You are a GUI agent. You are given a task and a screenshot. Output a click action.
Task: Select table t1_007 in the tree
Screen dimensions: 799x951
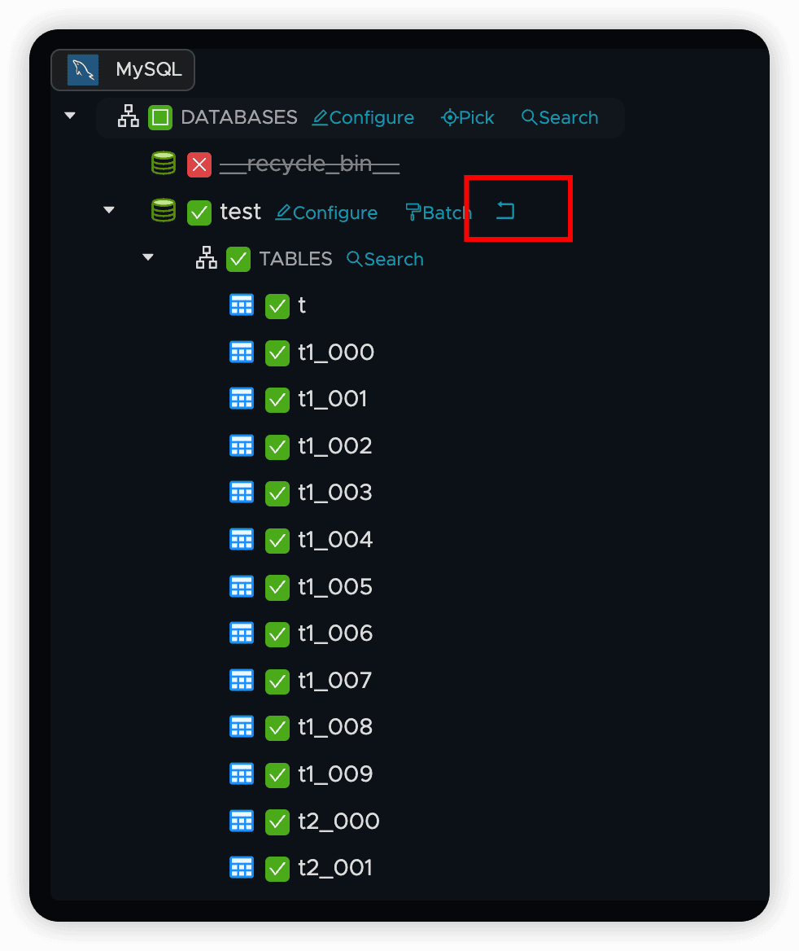(334, 681)
